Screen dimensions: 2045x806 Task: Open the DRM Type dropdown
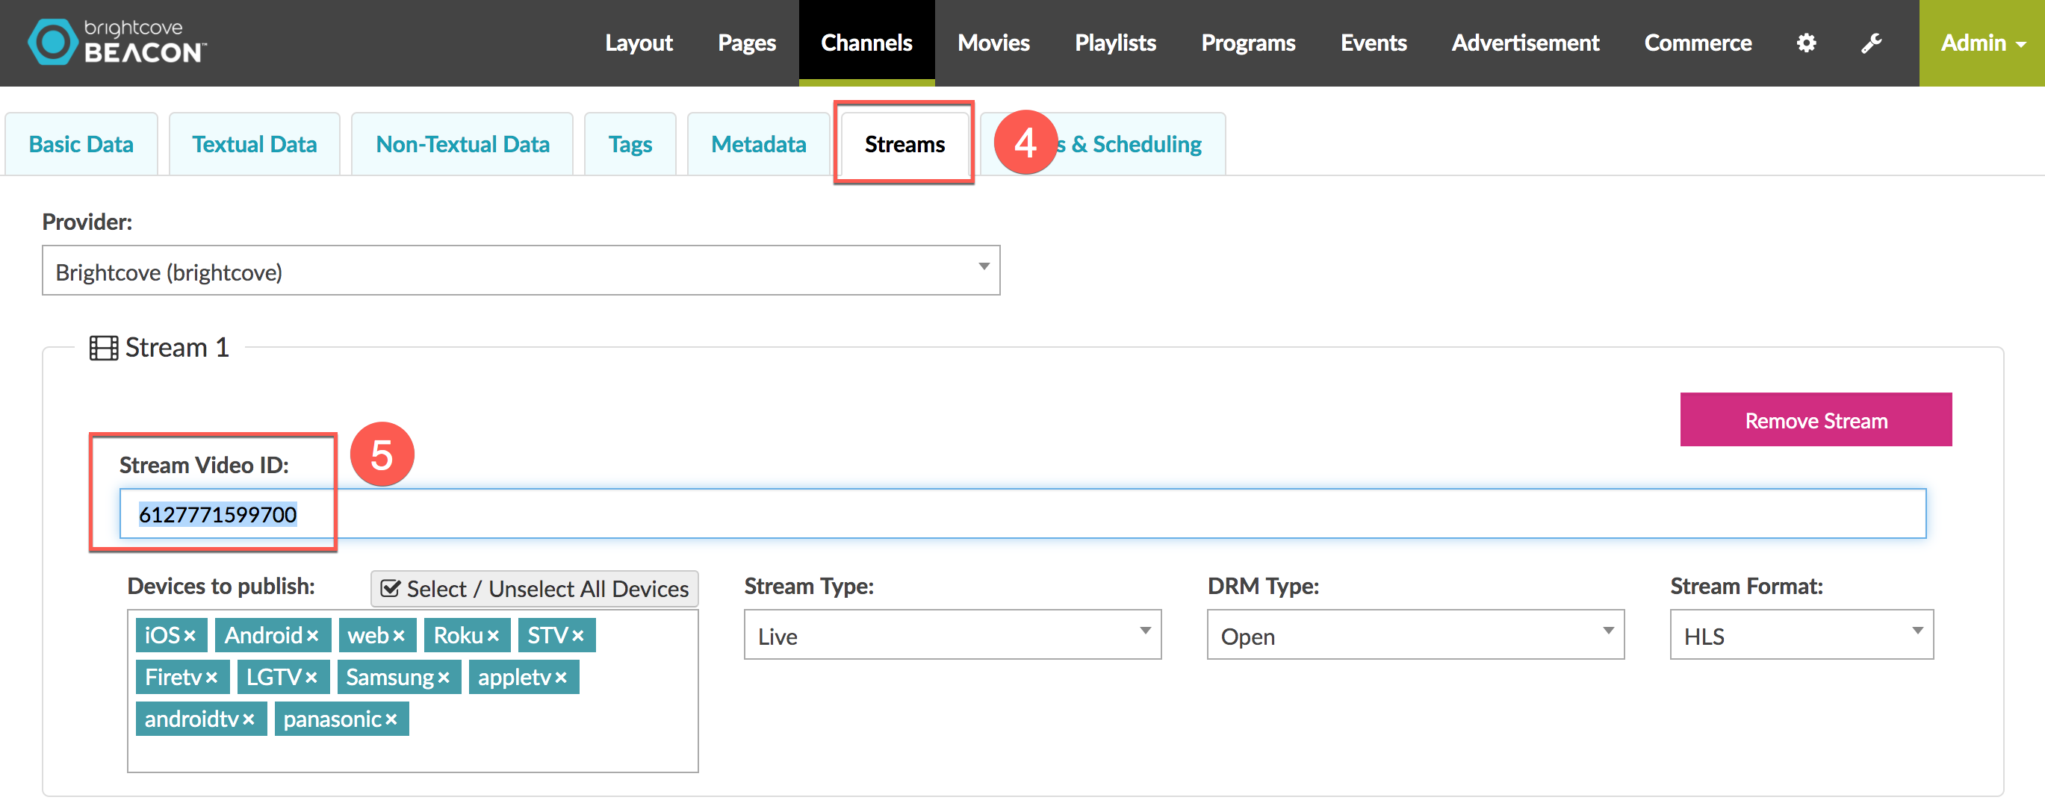tap(1415, 634)
